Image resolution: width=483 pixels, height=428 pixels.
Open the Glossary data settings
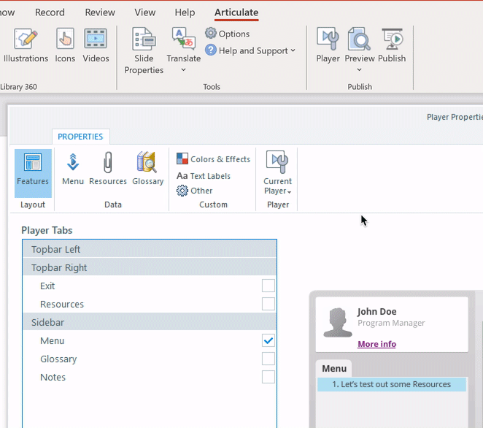tap(147, 169)
